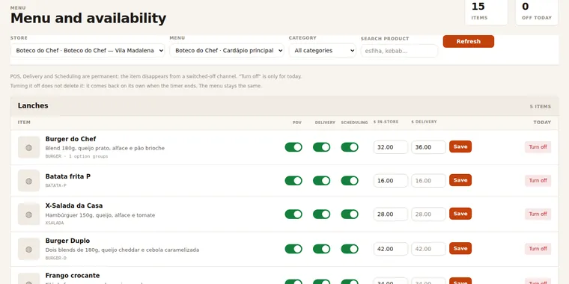
Task: Click the Scheduling column header
Action: click(x=355, y=123)
